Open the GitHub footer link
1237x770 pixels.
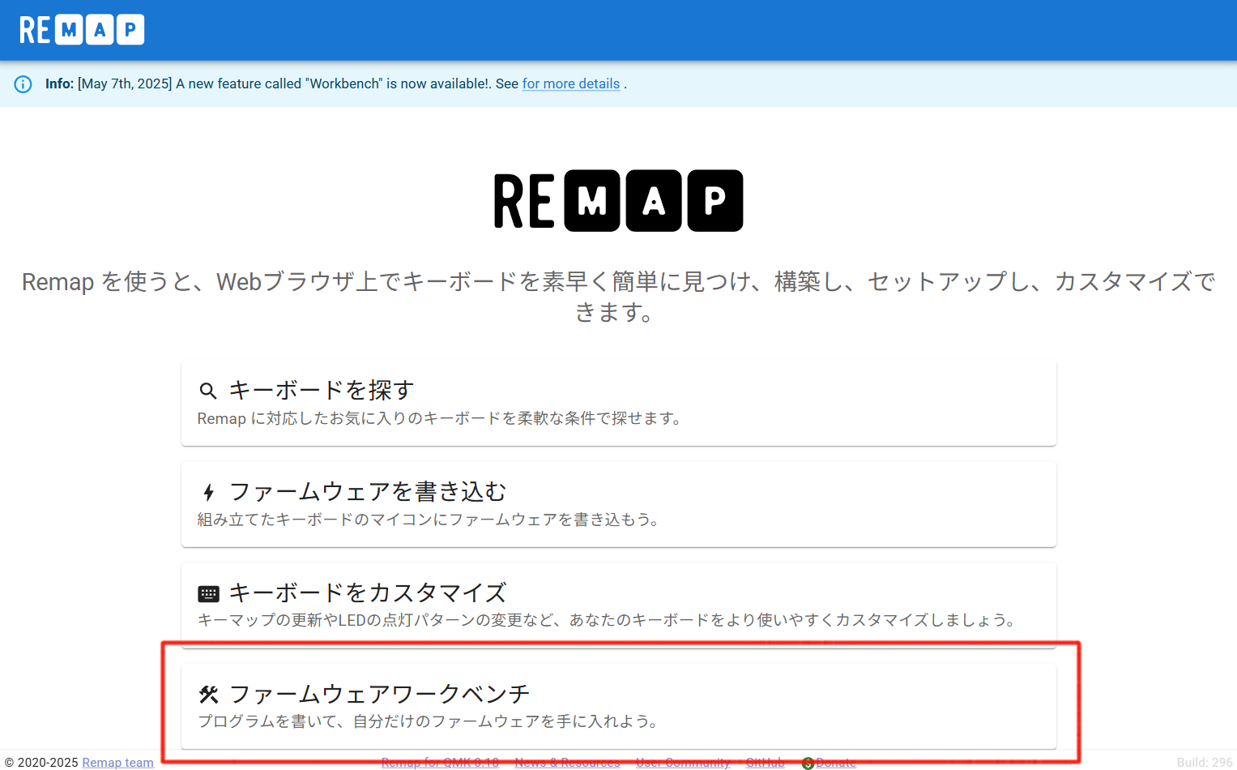point(765,763)
